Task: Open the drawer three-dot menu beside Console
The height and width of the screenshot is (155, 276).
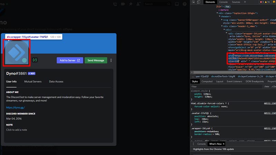Action: pyautogui.click(x=193, y=144)
